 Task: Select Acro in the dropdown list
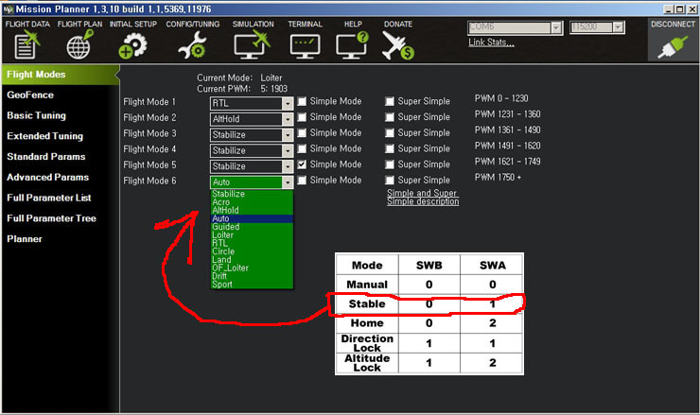pos(252,202)
